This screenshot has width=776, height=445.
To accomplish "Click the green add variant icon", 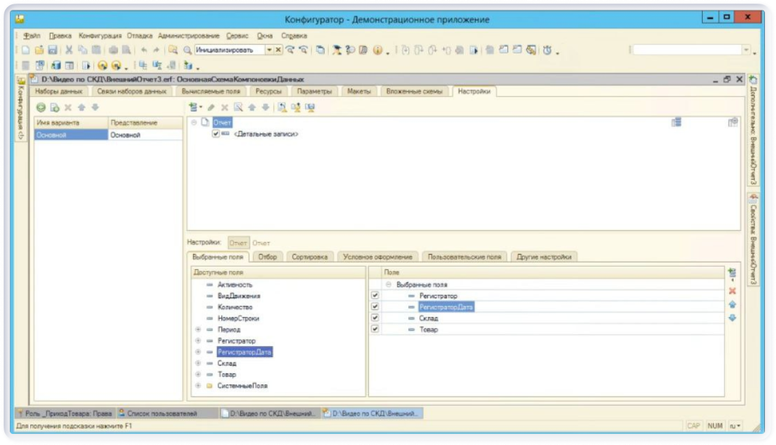I will [x=41, y=108].
